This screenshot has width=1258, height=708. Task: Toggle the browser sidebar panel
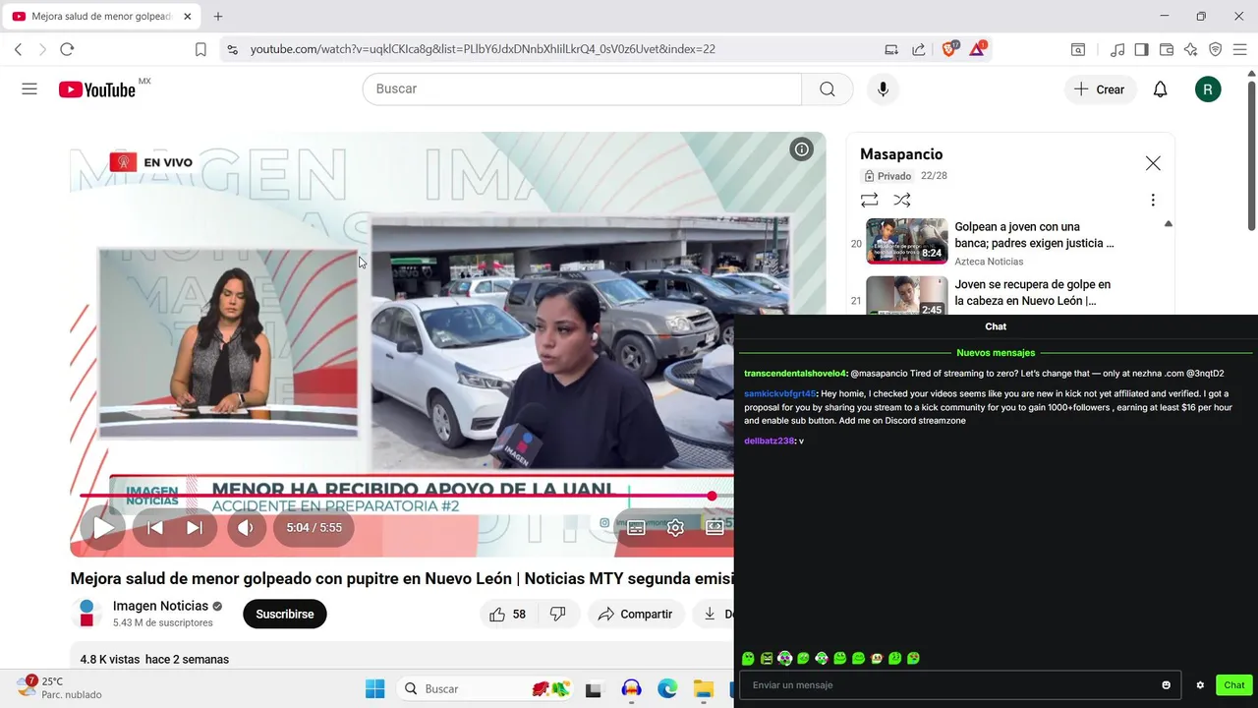point(1141,49)
